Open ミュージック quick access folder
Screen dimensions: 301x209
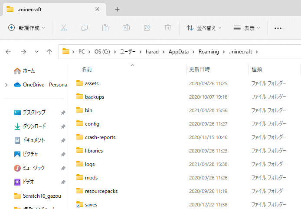pyautogui.click(x=29, y=168)
